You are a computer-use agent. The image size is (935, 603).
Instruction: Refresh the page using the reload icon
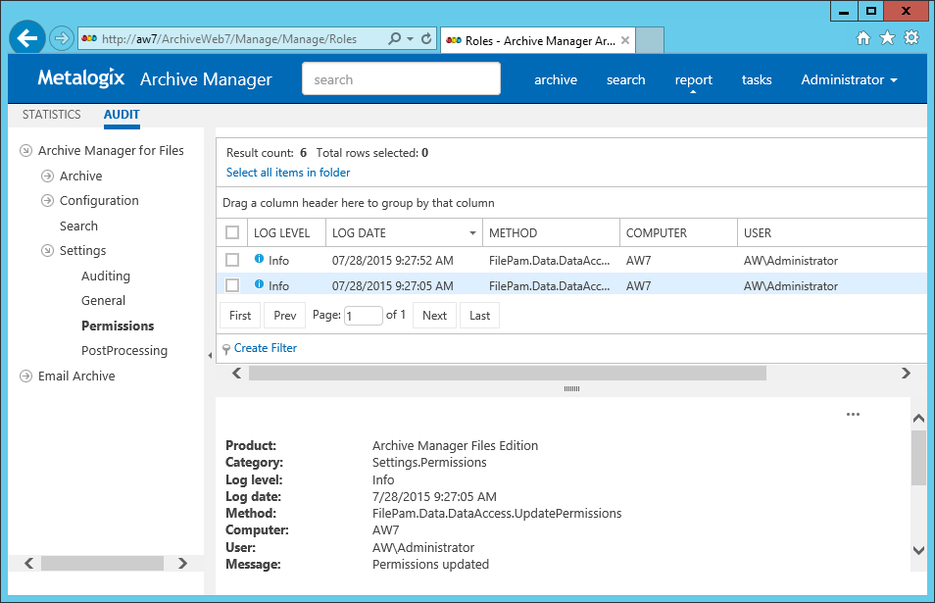[426, 39]
